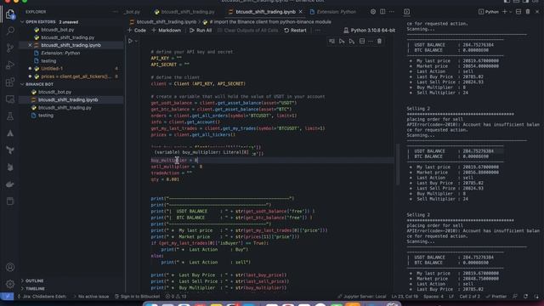
Task: Open the new terminal launch profile dropdown
Action: click(x=511, y=12)
